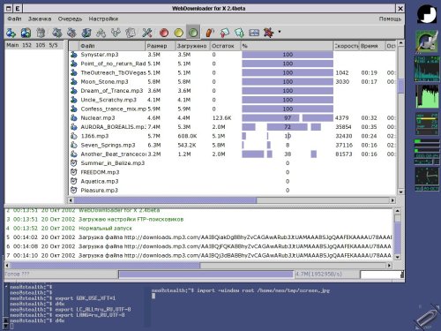Click the black-and-white WindowMaker clip icon
This screenshot has width=441, height=331.
(x=427, y=14)
